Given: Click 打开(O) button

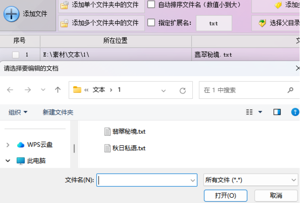Looking at the screenshot, I should (x=225, y=196).
